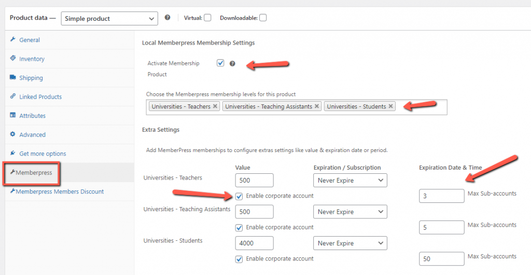This screenshot has width=531, height=275.
Task: Open the Simple product type dropdown
Action: pos(109,19)
